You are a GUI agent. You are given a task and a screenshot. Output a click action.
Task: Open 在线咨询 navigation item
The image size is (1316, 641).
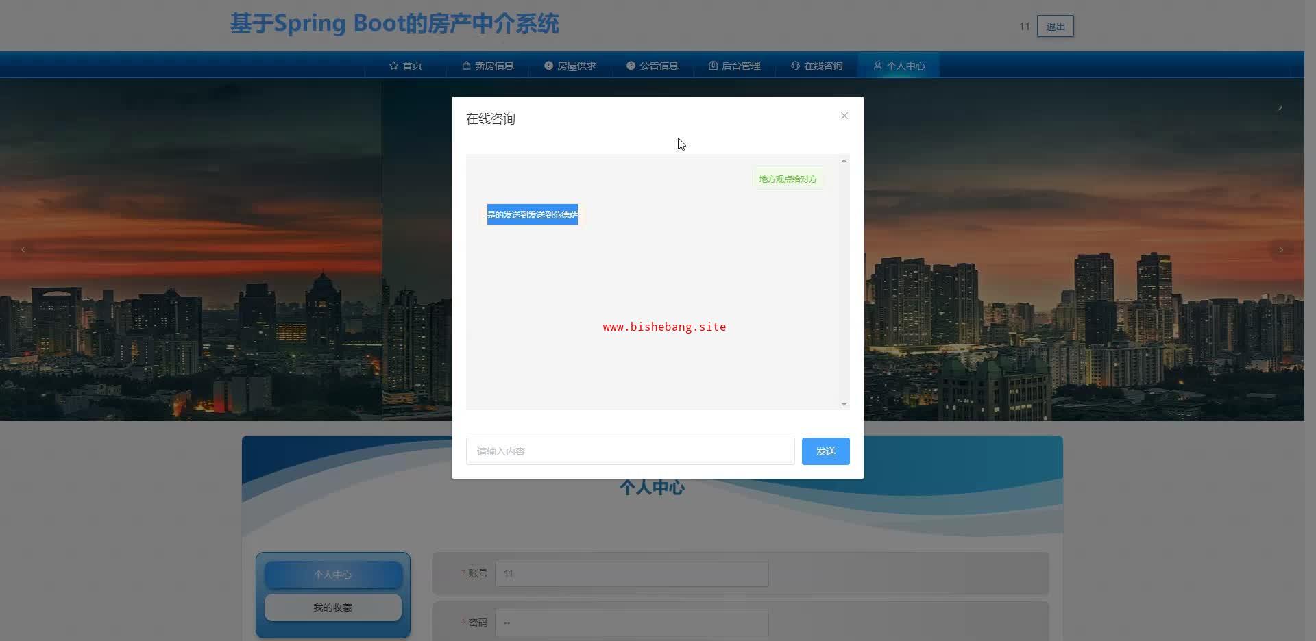[x=816, y=66]
